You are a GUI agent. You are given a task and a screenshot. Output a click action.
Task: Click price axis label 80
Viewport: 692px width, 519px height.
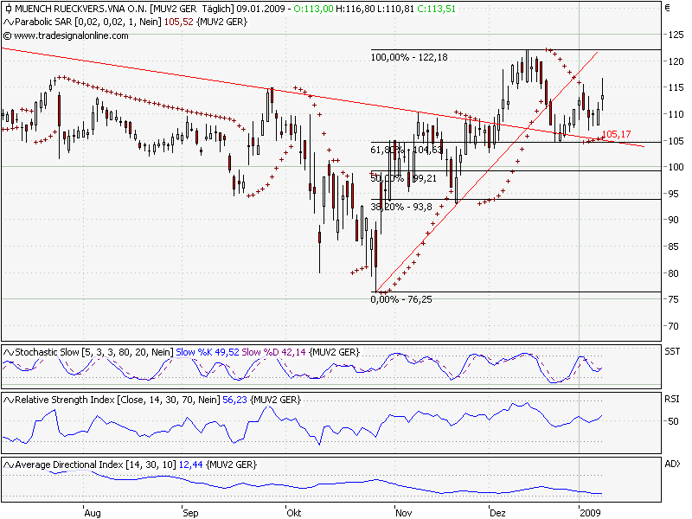point(673,273)
